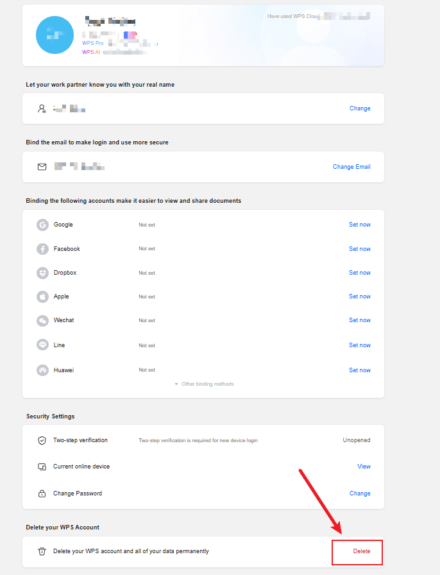Set now for Huawei binding
Screen dimensions: 440x575
360,370
